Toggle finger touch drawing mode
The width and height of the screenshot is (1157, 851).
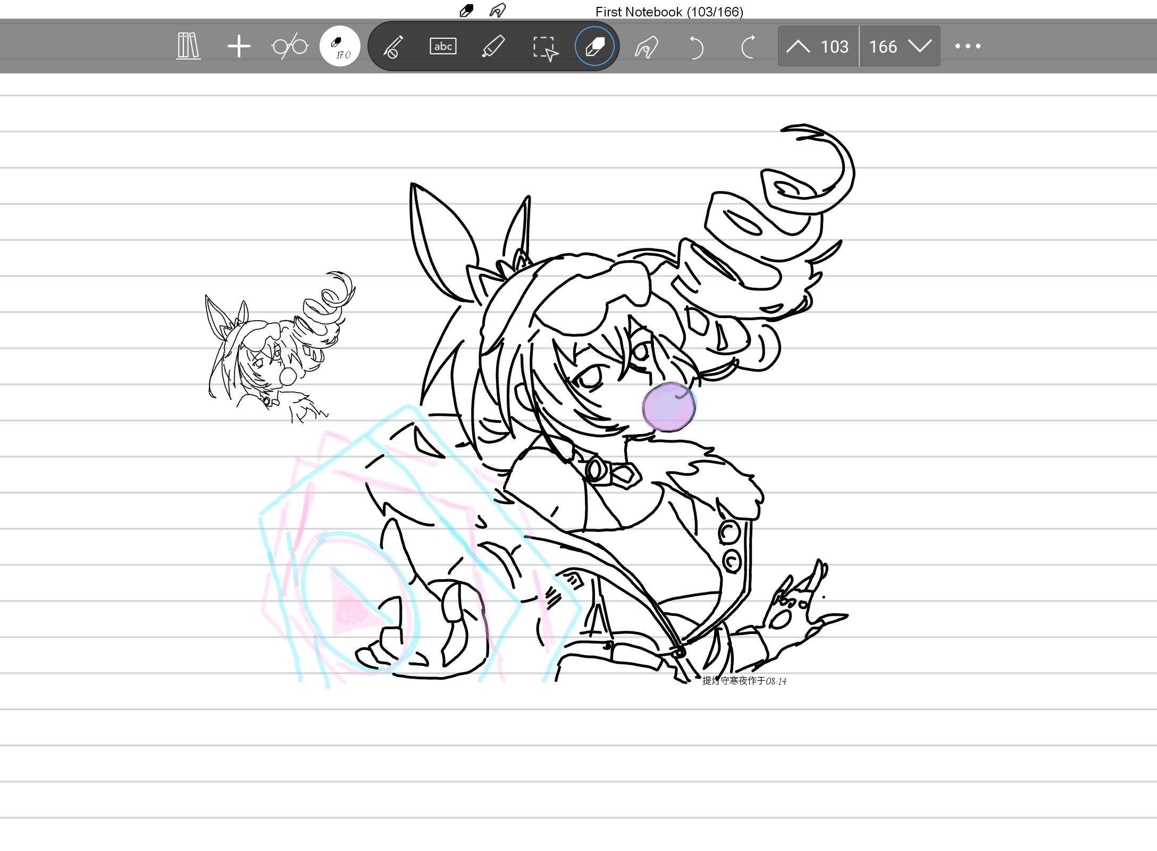(647, 46)
